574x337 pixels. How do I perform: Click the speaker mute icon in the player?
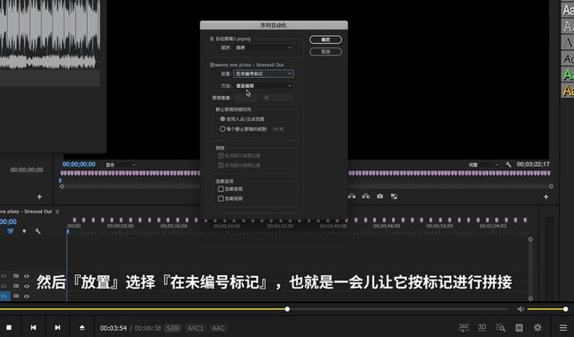[x=520, y=309]
